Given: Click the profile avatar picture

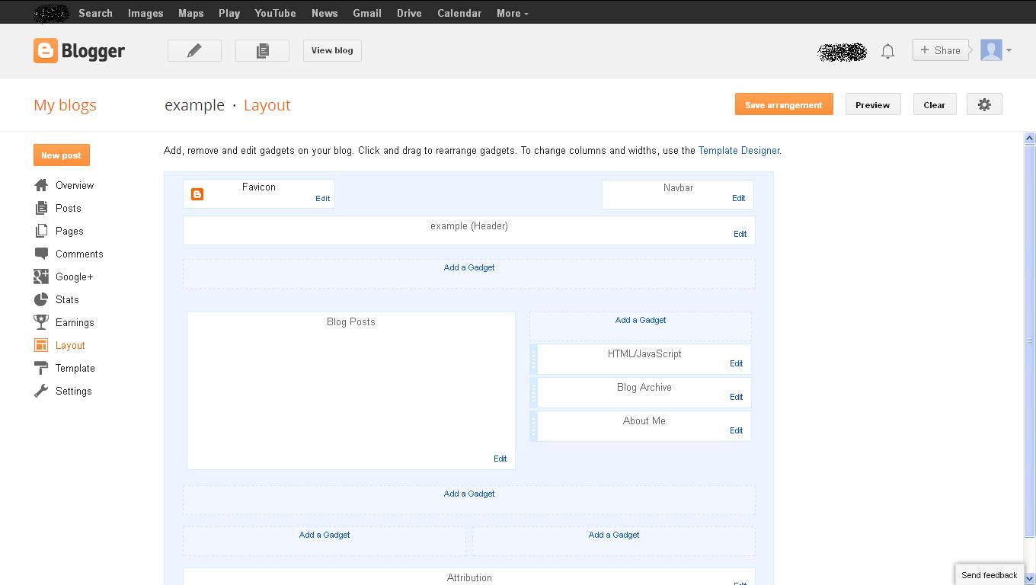Looking at the screenshot, I should click(x=991, y=50).
